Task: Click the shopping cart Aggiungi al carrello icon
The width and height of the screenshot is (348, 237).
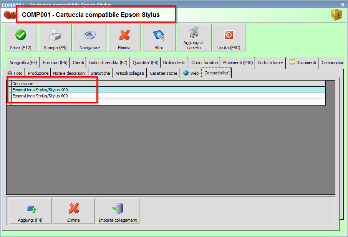Action: [x=194, y=32]
